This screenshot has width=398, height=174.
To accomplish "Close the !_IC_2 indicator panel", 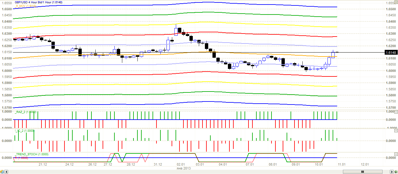I will click(x=396, y=131).
